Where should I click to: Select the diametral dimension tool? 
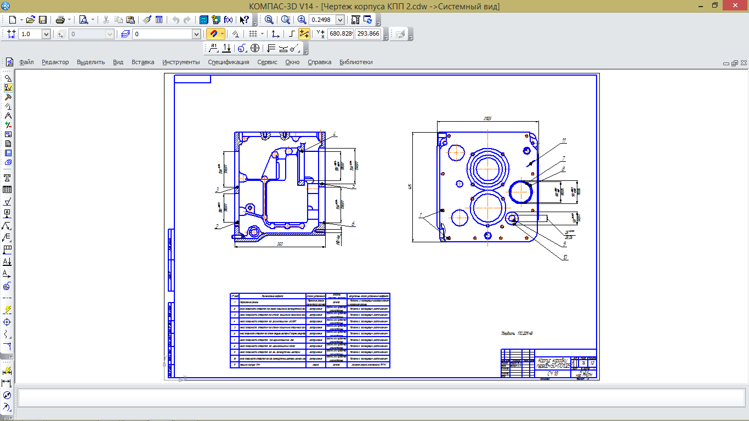point(8,395)
